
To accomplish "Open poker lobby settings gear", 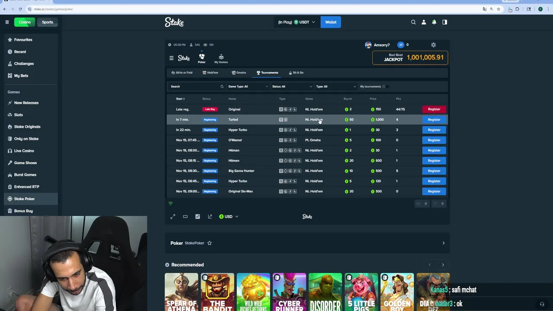I will pos(433,45).
